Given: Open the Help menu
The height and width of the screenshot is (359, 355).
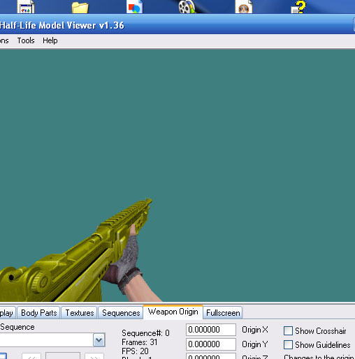Looking at the screenshot, I should (x=50, y=40).
